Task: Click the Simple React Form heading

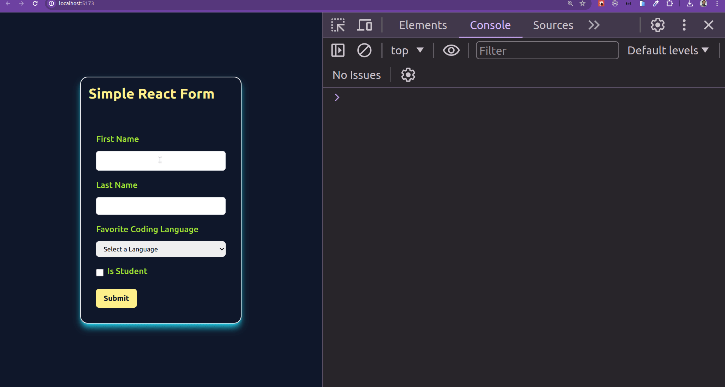Action: point(152,94)
